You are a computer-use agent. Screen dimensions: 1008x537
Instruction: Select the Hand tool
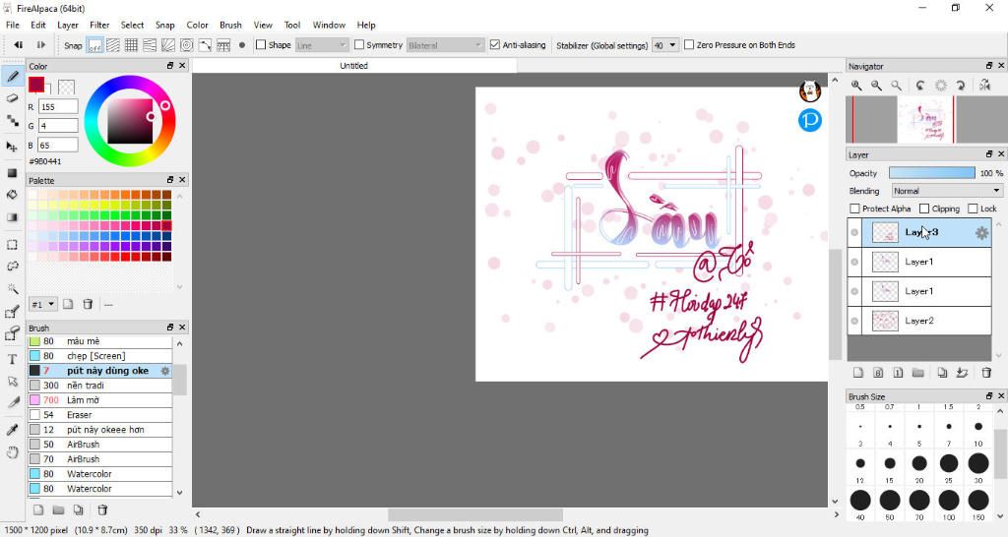point(12,452)
